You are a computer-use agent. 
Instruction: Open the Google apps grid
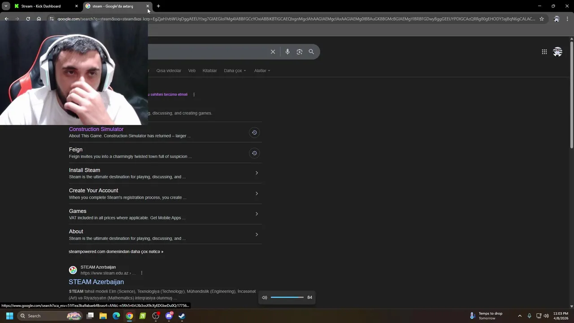point(544,52)
